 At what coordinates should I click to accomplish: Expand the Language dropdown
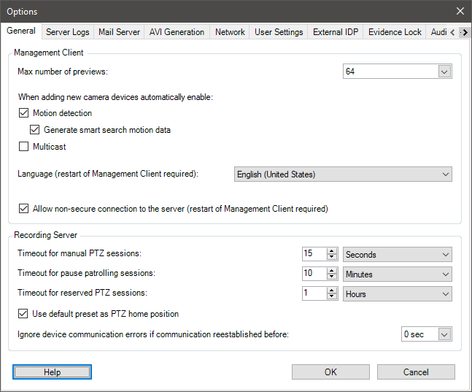click(x=444, y=174)
